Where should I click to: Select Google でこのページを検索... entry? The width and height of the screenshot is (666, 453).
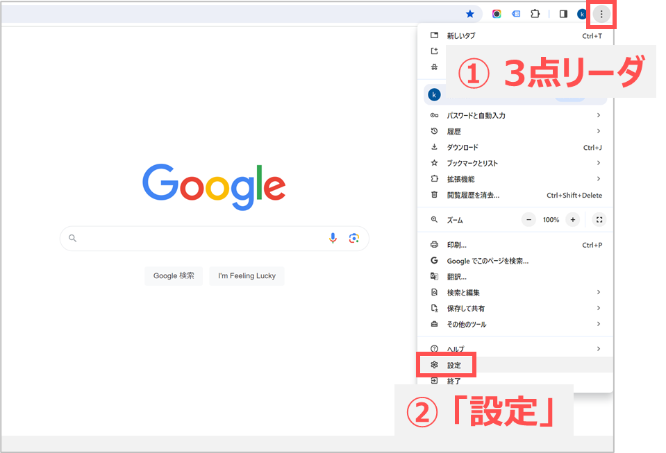click(515, 261)
